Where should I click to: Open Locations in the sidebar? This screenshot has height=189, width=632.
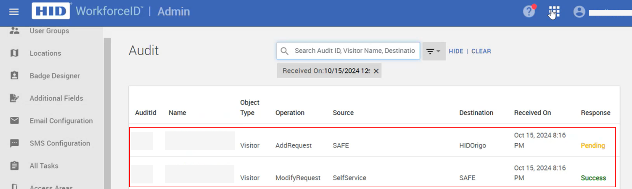[45, 53]
